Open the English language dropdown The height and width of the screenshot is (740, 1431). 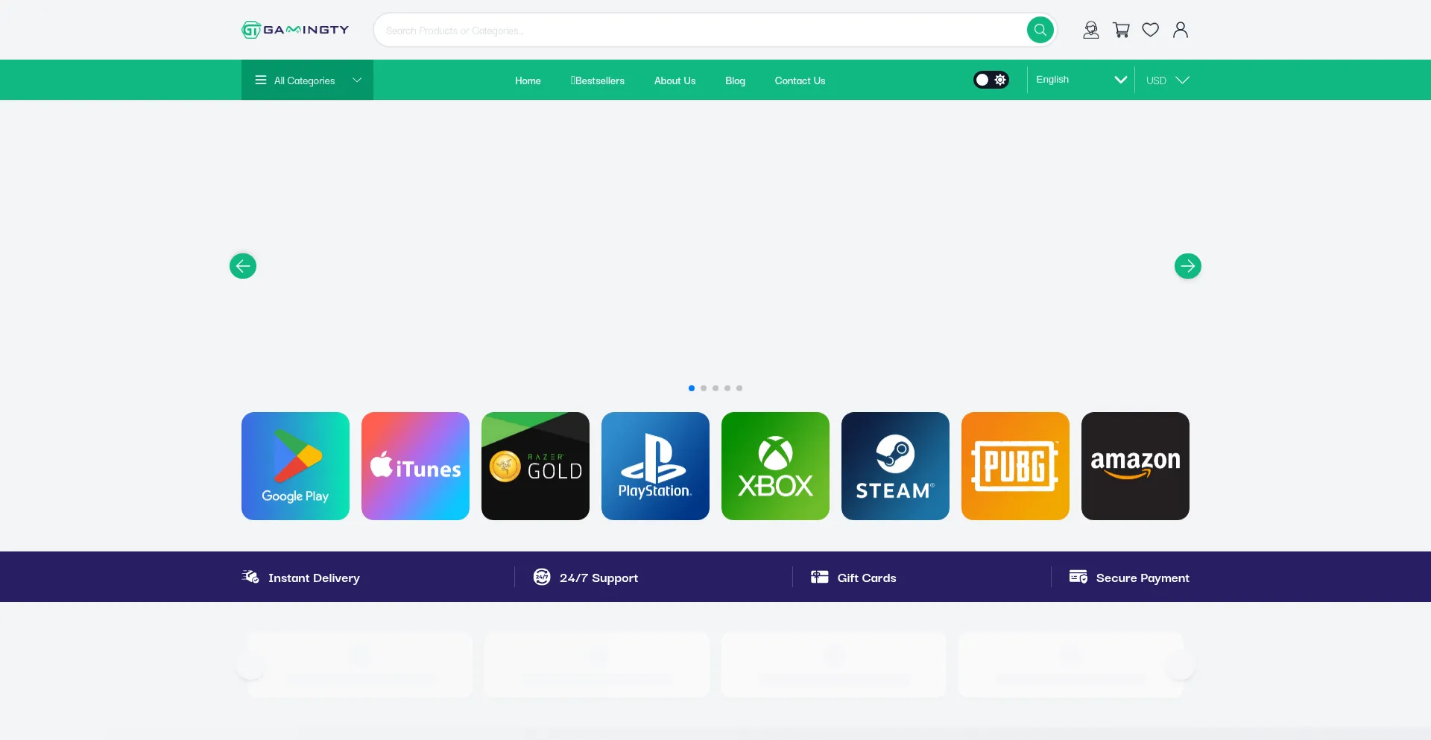(1080, 80)
